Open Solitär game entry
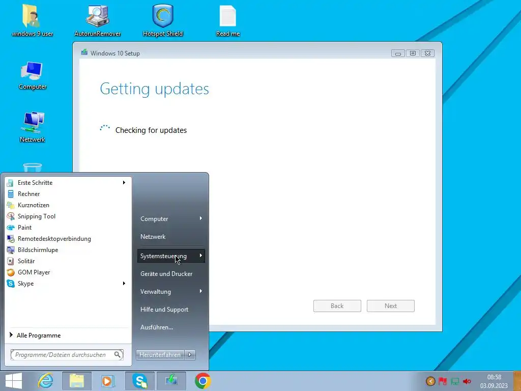 pyautogui.click(x=67, y=261)
